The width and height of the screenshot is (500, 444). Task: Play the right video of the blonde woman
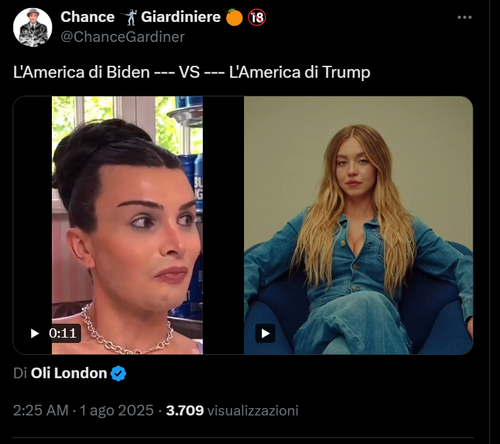click(x=265, y=333)
